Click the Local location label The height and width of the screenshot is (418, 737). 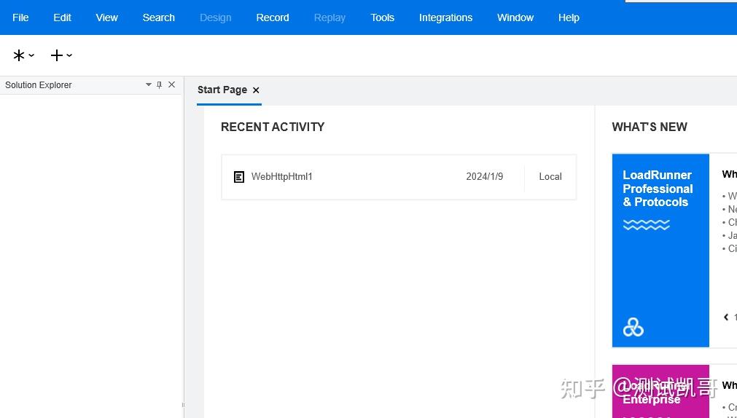point(550,177)
